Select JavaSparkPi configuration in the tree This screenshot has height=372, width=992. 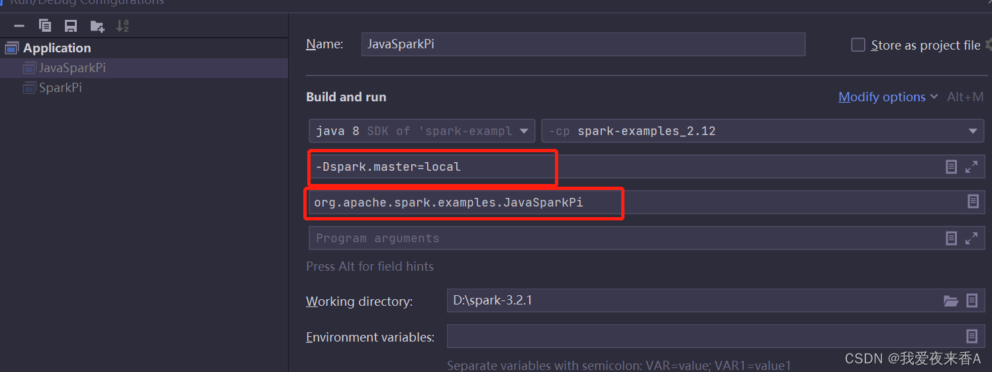(x=72, y=68)
